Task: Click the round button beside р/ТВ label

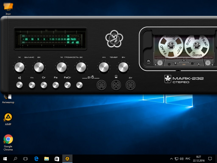Action: click(x=79, y=85)
